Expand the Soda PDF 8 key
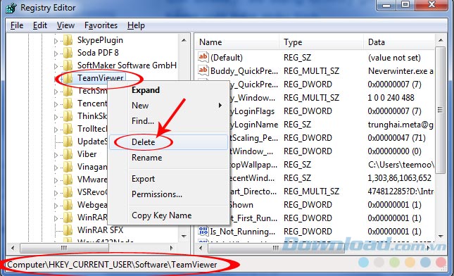 coord(56,54)
